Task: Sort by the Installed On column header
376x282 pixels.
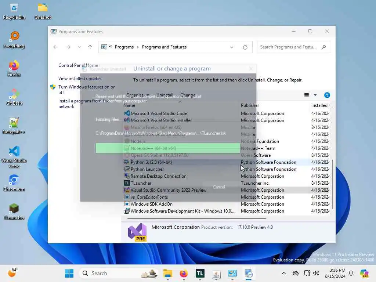Action: 320,105
